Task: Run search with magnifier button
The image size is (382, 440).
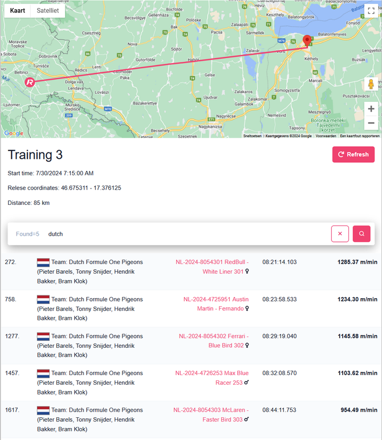Action: coord(361,233)
